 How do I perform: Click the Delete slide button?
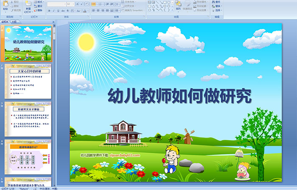point(38,10)
